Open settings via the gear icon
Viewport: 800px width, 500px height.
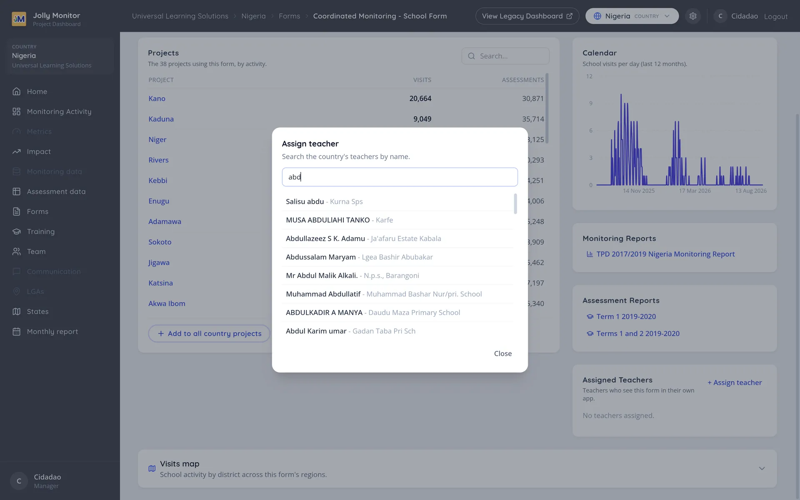tap(693, 16)
